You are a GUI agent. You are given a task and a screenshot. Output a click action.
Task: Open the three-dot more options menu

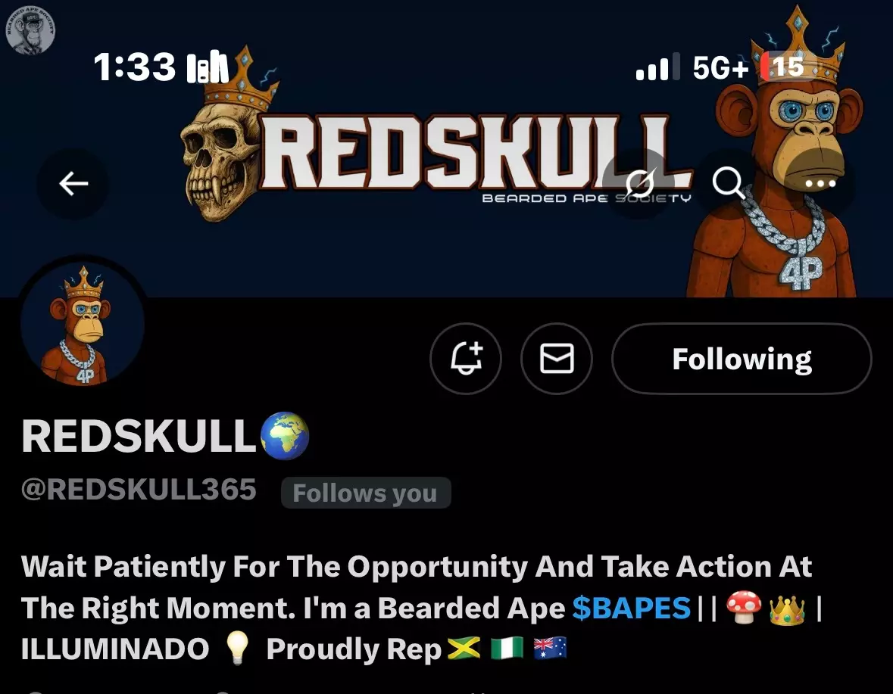click(820, 183)
